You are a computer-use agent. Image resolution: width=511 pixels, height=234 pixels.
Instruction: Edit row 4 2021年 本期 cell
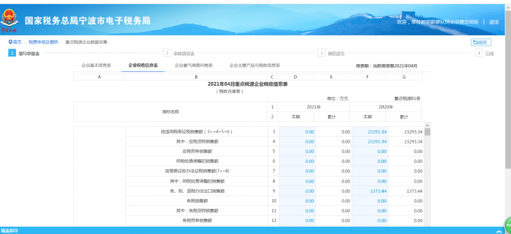(297, 142)
